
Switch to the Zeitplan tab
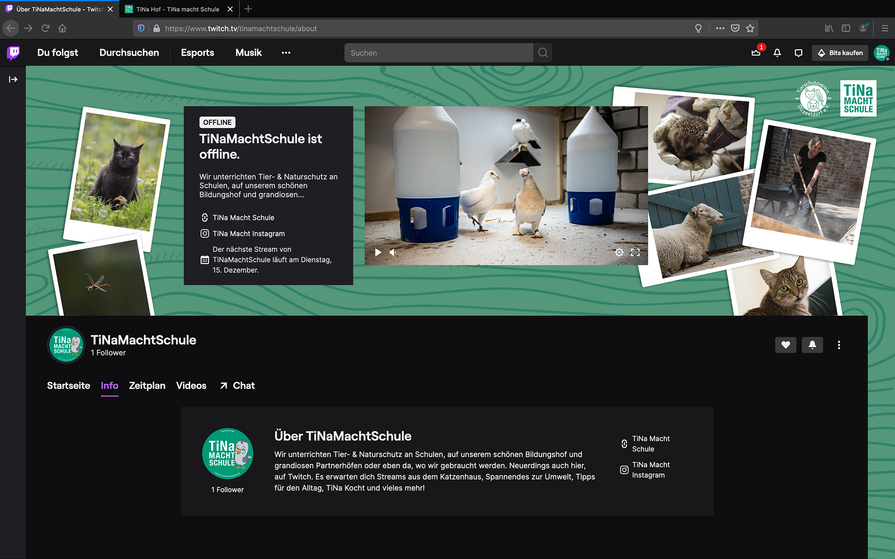pos(147,385)
